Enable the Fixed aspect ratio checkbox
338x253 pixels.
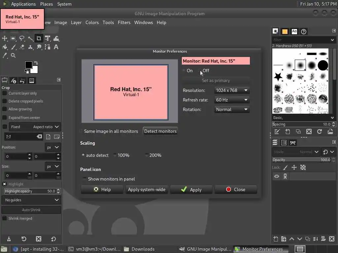(5, 127)
